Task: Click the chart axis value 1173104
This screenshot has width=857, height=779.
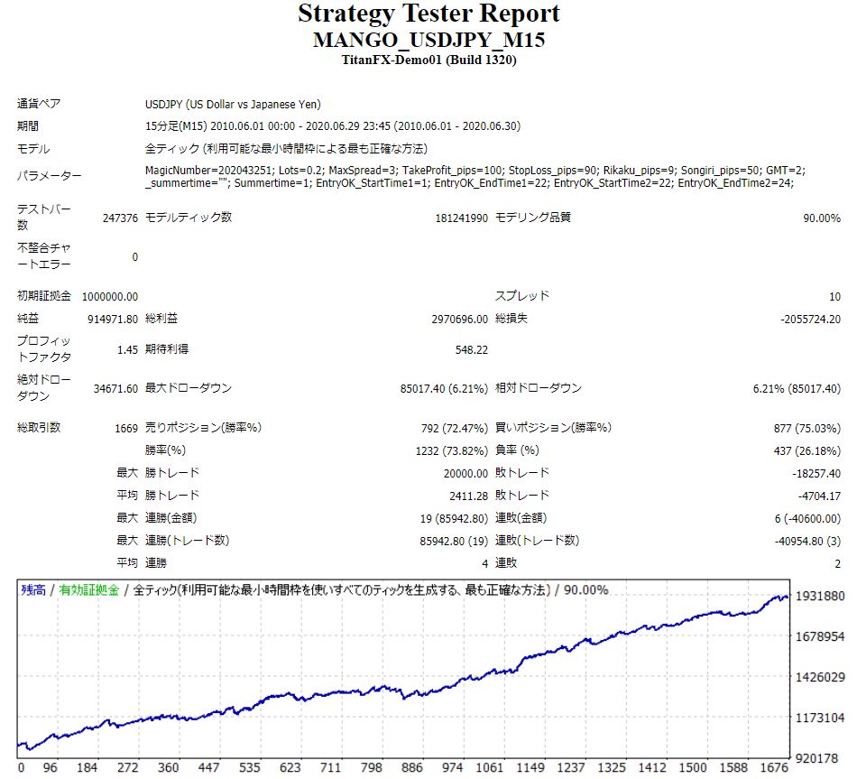Action: pyautogui.click(x=820, y=718)
